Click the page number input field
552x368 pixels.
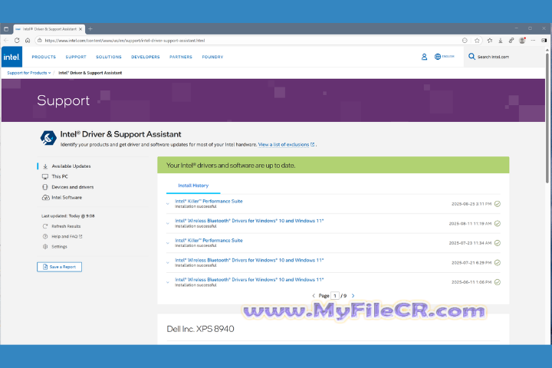click(335, 296)
